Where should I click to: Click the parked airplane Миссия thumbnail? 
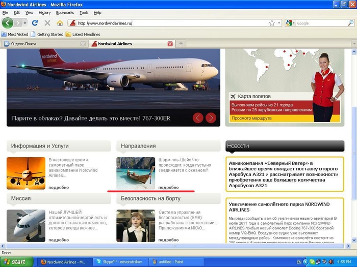click(26, 226)
